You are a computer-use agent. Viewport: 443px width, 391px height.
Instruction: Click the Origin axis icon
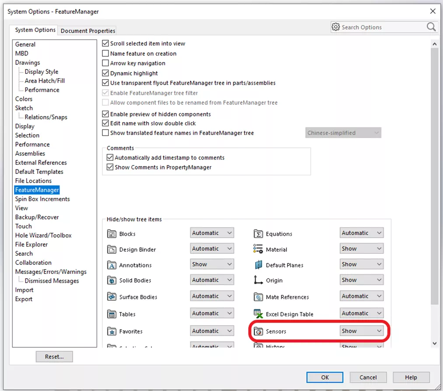click(x=258, y=280)
